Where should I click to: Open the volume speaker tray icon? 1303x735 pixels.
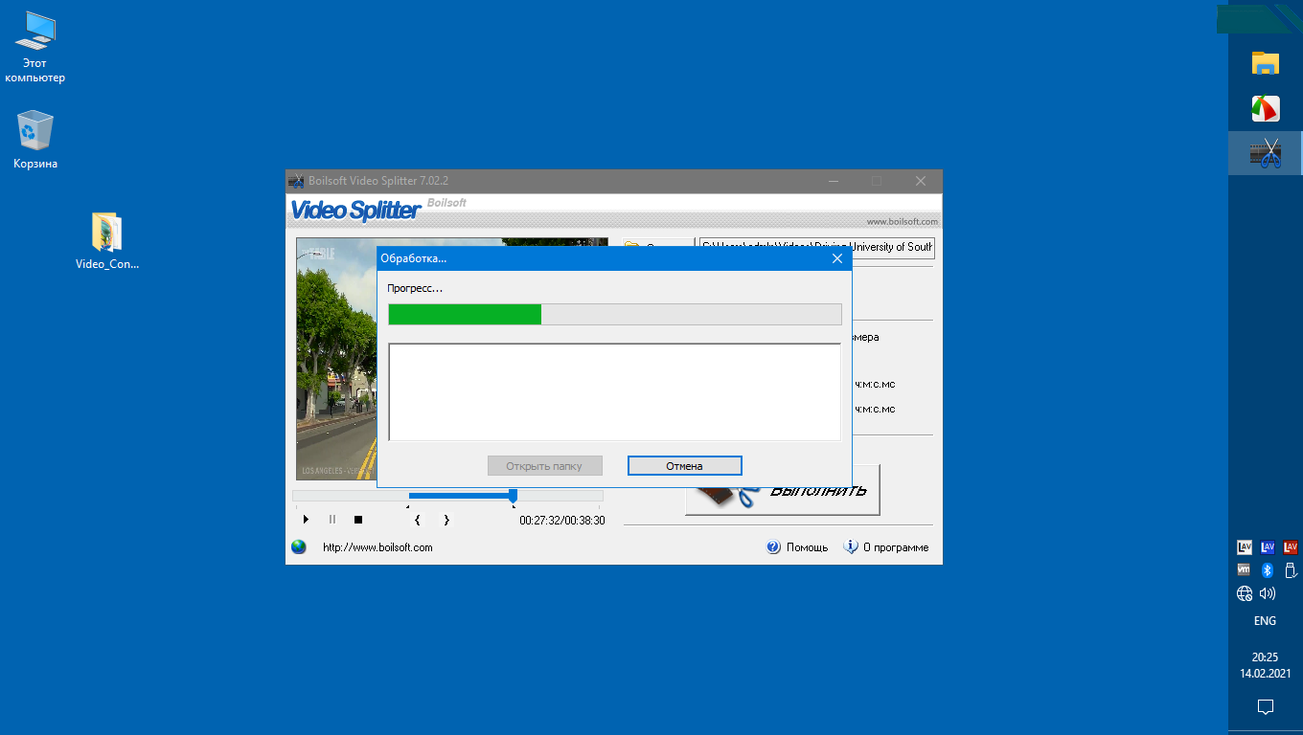click(1268, 593)
